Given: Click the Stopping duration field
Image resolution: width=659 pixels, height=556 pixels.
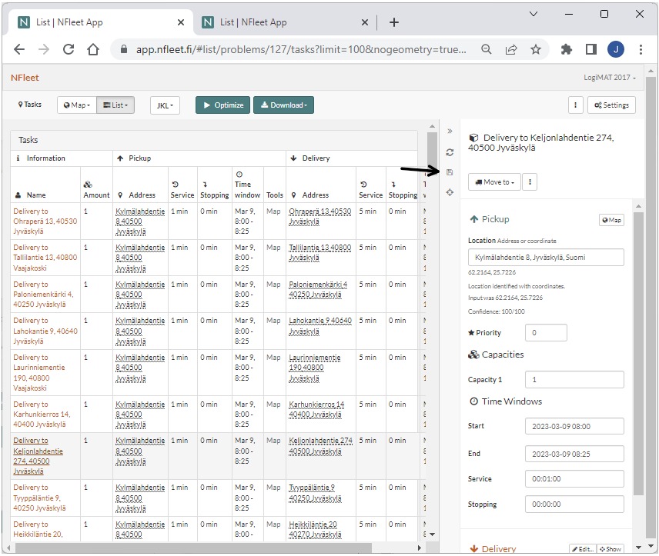Looking at the screenshot, I should [574, 504].
